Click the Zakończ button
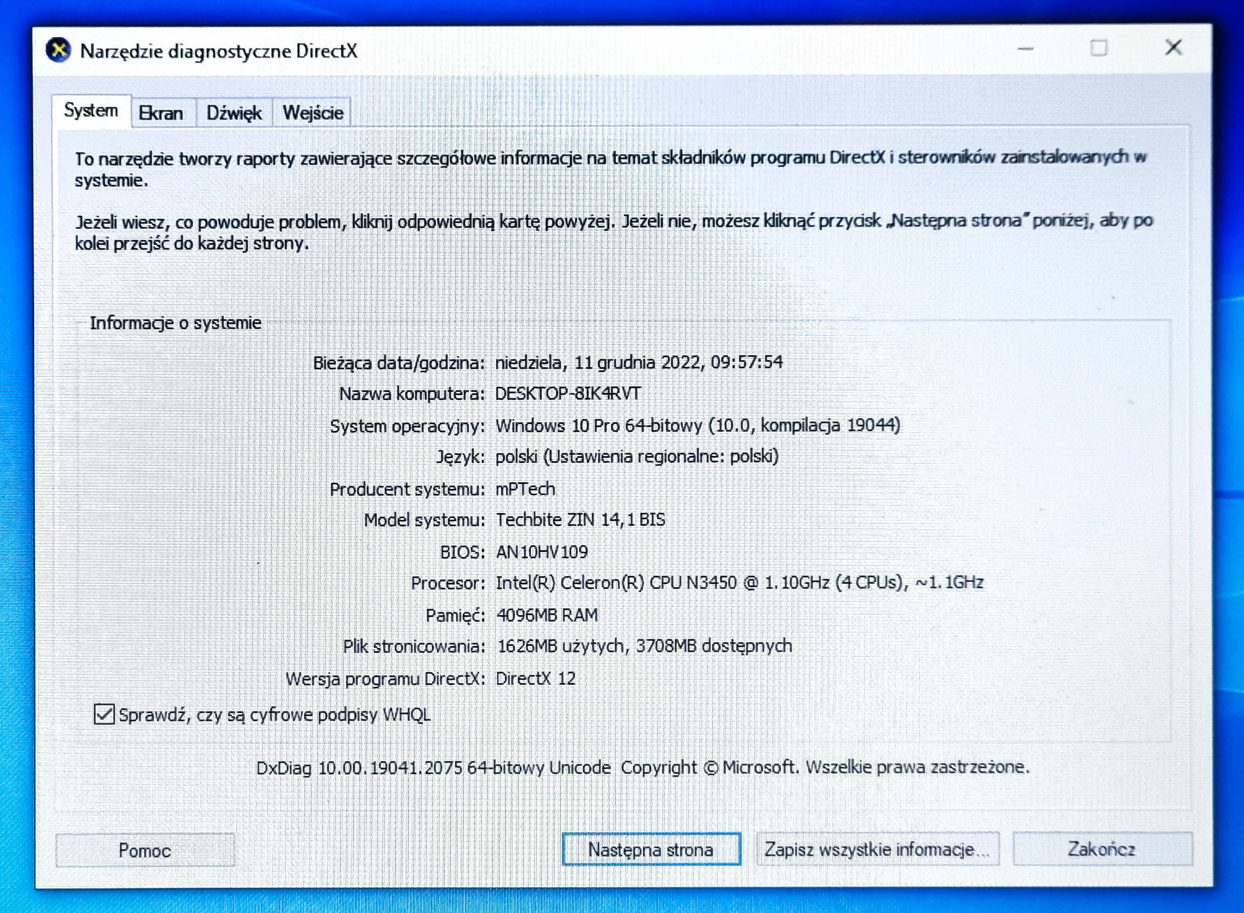The width and height of the screenshot is (1244, 913). pos(1102,848)
